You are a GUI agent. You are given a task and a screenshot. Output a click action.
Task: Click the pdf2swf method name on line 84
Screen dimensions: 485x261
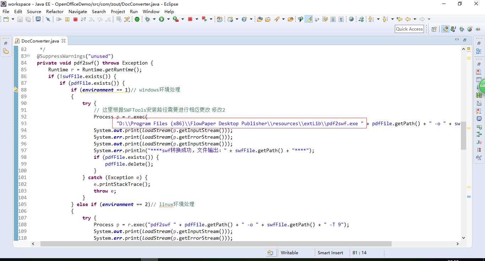point(84,63)
